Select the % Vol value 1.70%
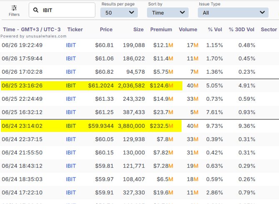 [214, 59]
